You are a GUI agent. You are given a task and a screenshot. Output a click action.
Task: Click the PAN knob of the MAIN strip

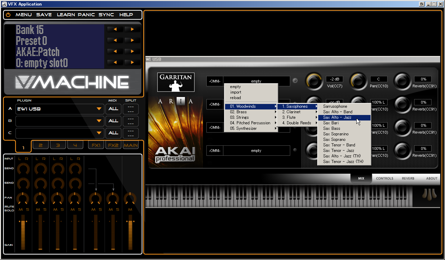point(130,198)
